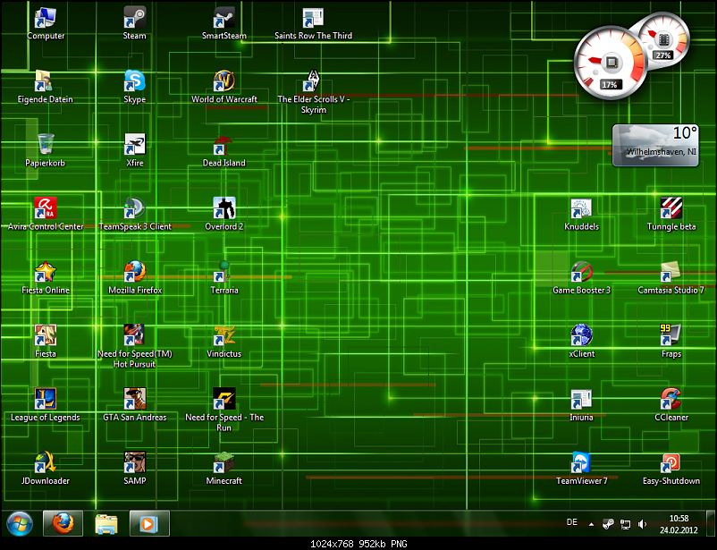Click the Wilhelmshaven weather gadget
This screenshot has height=550, width=717.
pyautogui.click(x=655, y=145)
